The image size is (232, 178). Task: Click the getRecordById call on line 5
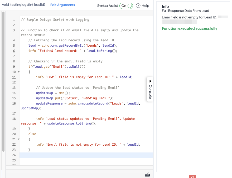[79, 46]
